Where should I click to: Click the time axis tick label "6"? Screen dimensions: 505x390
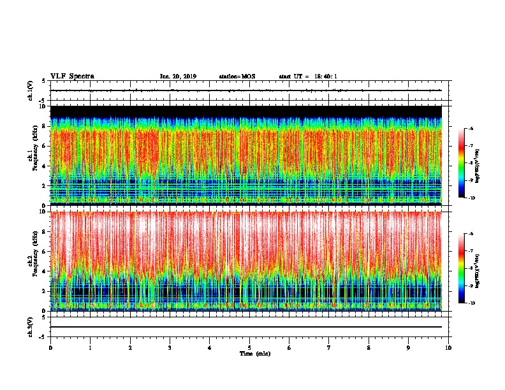coord(289,347)
